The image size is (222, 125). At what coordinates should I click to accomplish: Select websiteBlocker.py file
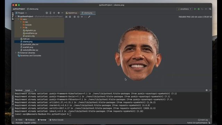[x=29, y=50]
